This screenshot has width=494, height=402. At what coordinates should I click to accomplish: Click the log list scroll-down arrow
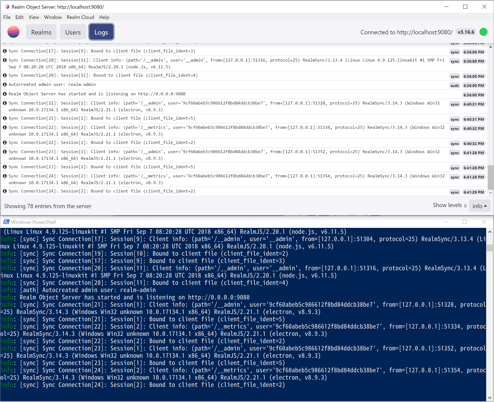(490, 193)
